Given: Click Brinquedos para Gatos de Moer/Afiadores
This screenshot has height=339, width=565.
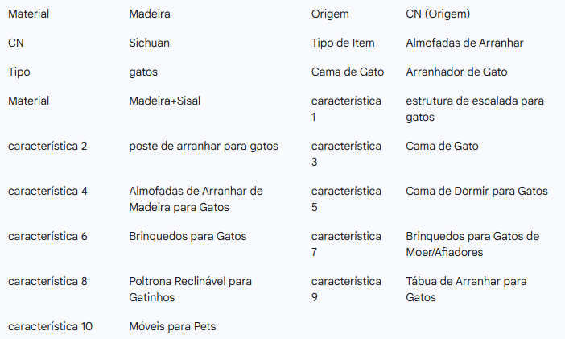Looking at the screenshot, I should tap(472, 244).
